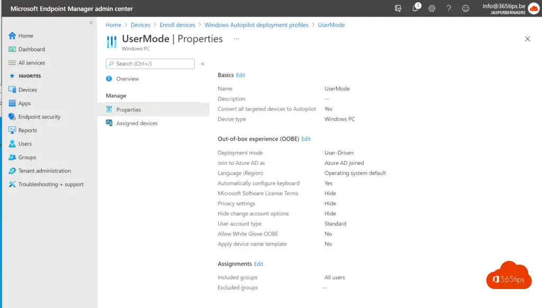Click the Assigned devices icon
The width and height of the screenshot is (542, 308).
coord(109,123)
